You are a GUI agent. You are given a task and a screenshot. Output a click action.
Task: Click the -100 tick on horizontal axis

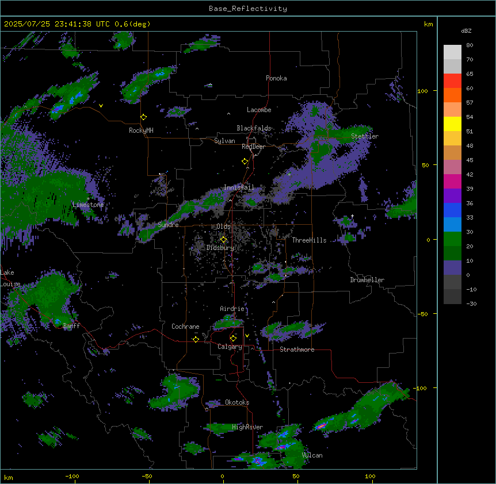pyautogui.click(x=72, y=476)
